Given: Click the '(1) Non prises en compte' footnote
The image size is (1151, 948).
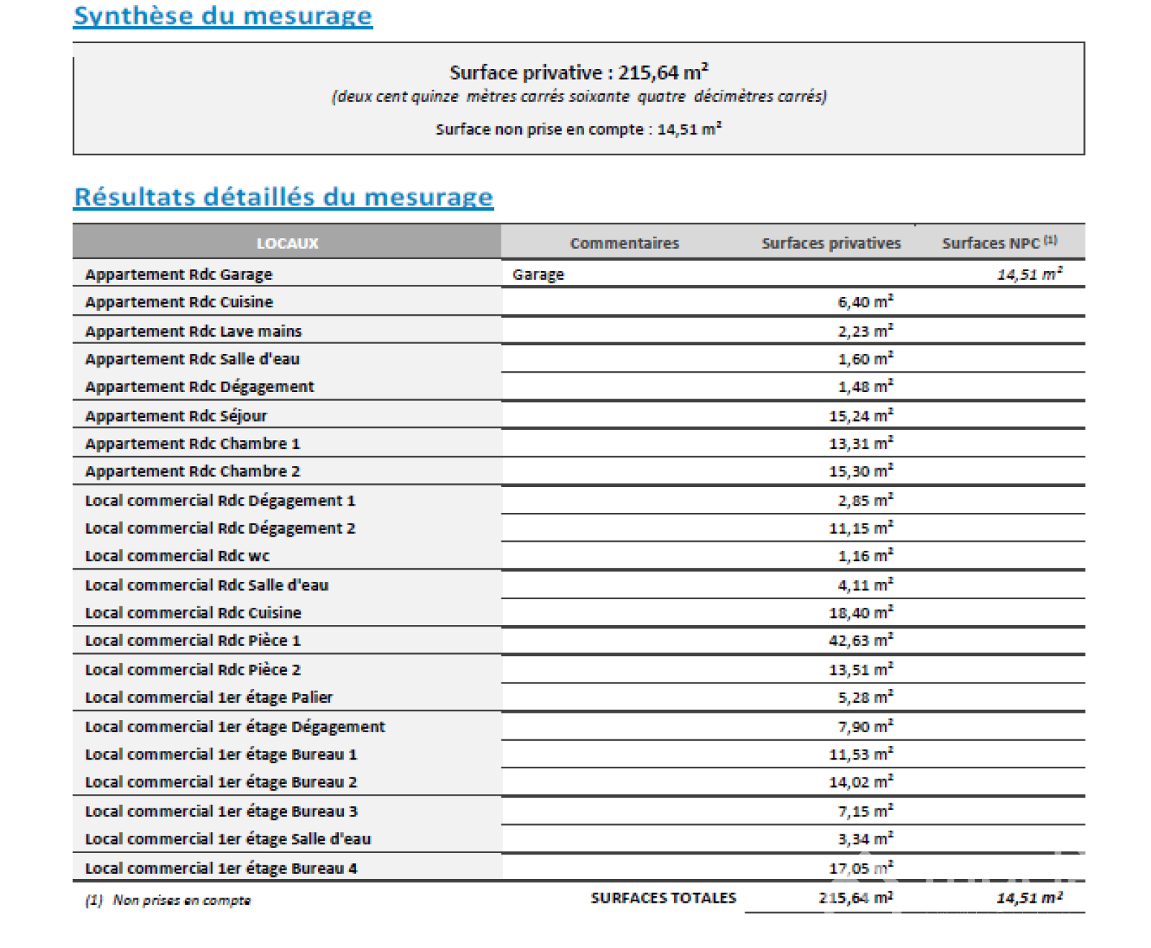Looking at the screenshot, I should [x=168, y=900].
